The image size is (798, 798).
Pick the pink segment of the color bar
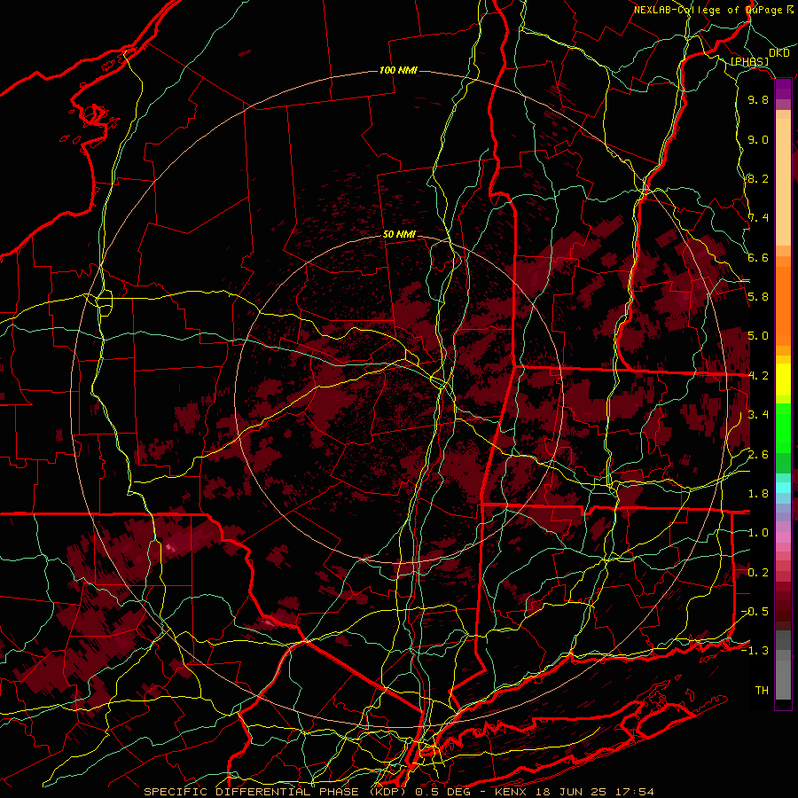[783, 537]
